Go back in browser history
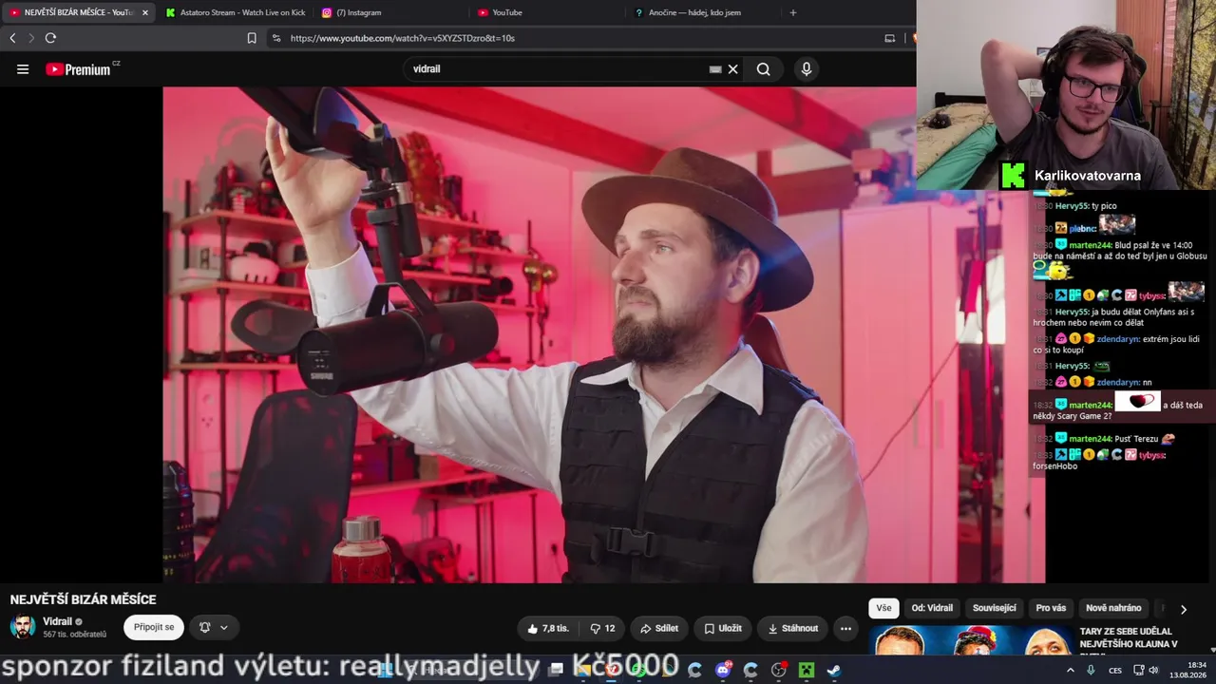This screenshot has height=684, width=1216. click(x=12, y=38)
